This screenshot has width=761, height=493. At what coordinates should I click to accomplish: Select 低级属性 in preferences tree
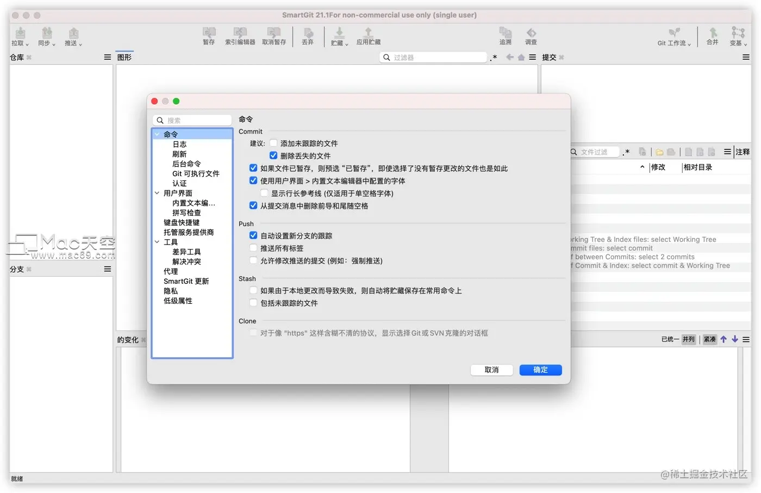pos(178,301)
